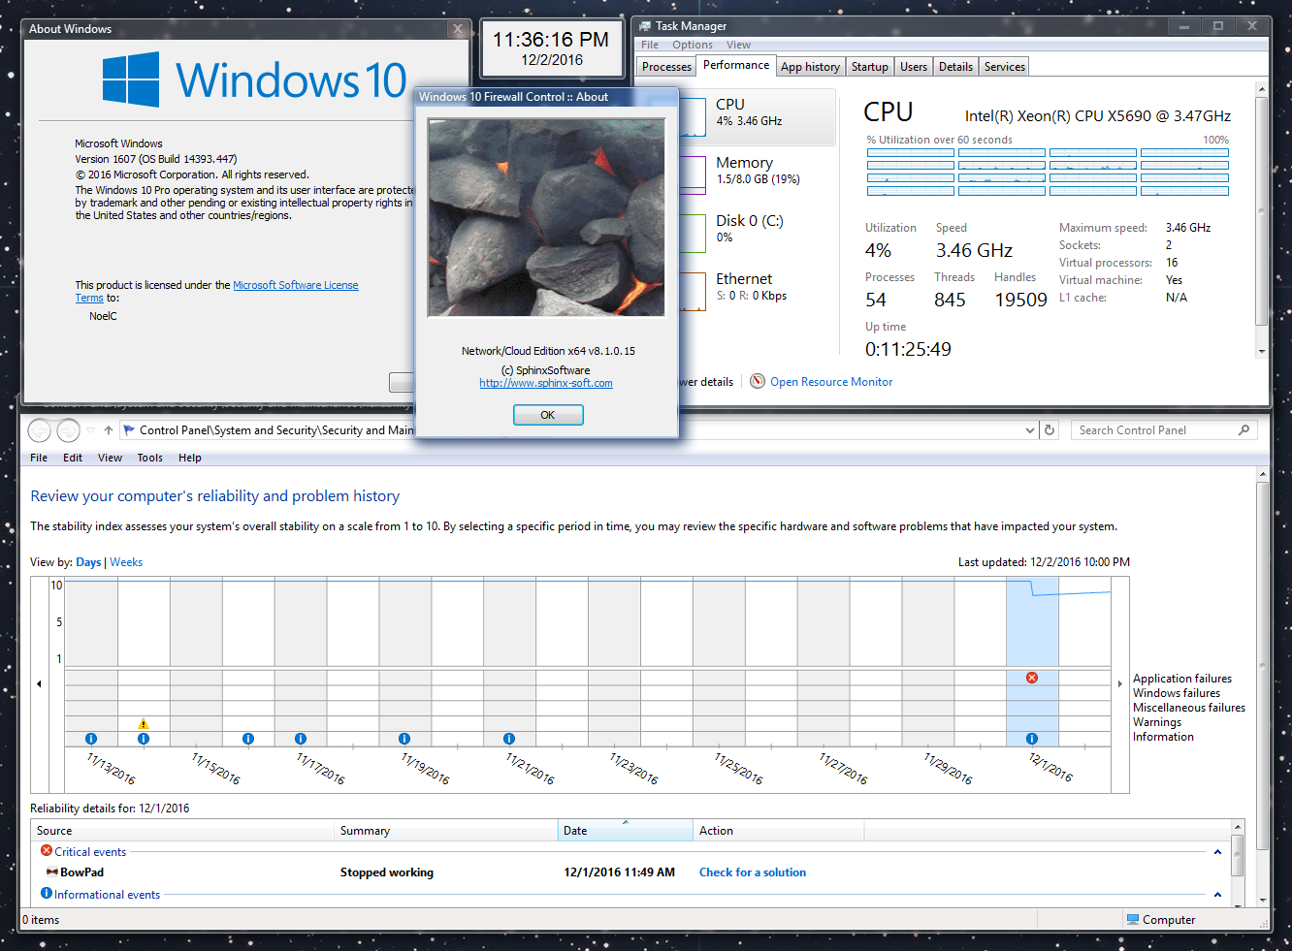The width and height of the screenshot is (1292, 951).
Task: Sort details by the Summary column
Action: tap(446, 831)
